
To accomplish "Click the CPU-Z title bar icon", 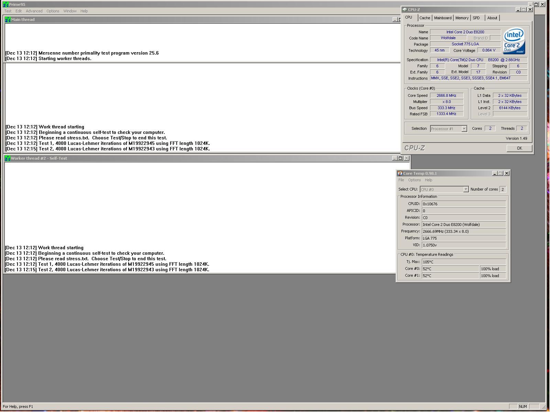I will [405, 10].
